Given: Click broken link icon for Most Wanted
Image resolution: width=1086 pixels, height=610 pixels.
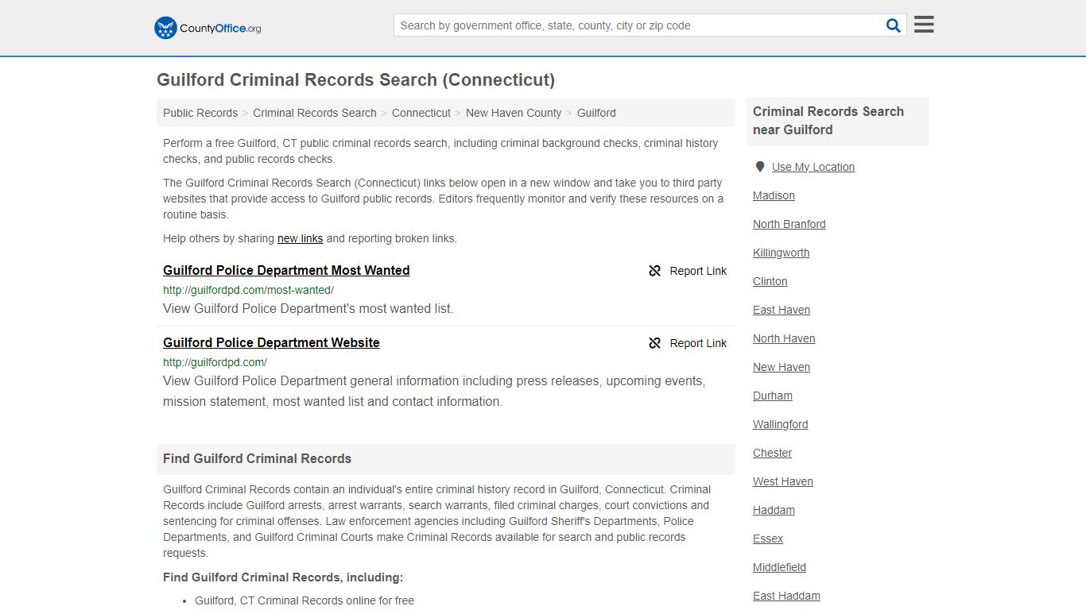Looking at the screenshot, I should pos(655,271).
